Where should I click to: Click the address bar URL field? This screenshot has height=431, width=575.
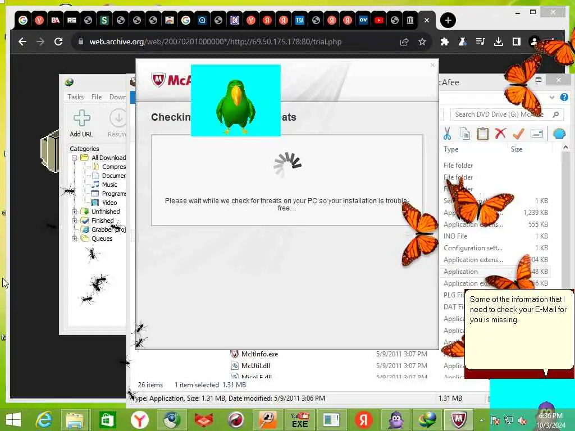tap(215, 42)
